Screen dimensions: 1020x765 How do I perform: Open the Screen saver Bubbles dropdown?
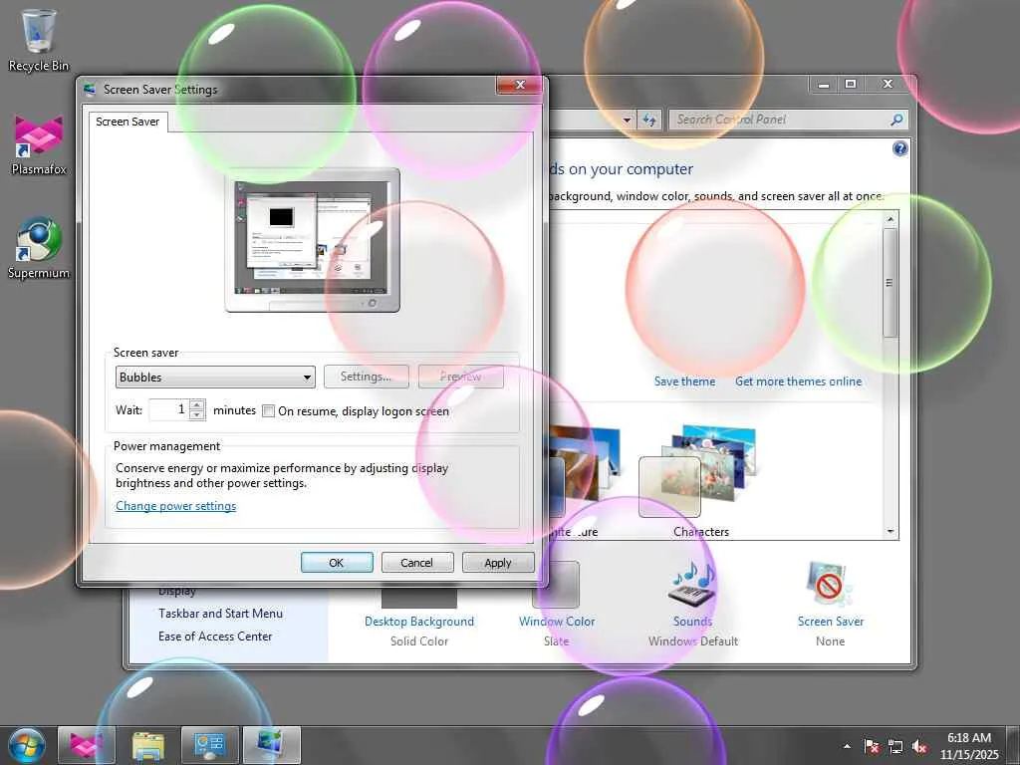tap(215, 378)
